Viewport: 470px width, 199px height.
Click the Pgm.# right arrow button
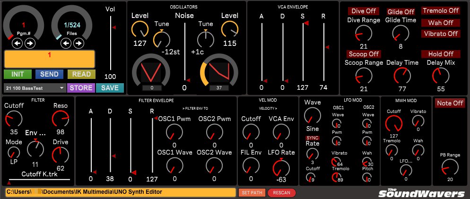click(29, 43)
